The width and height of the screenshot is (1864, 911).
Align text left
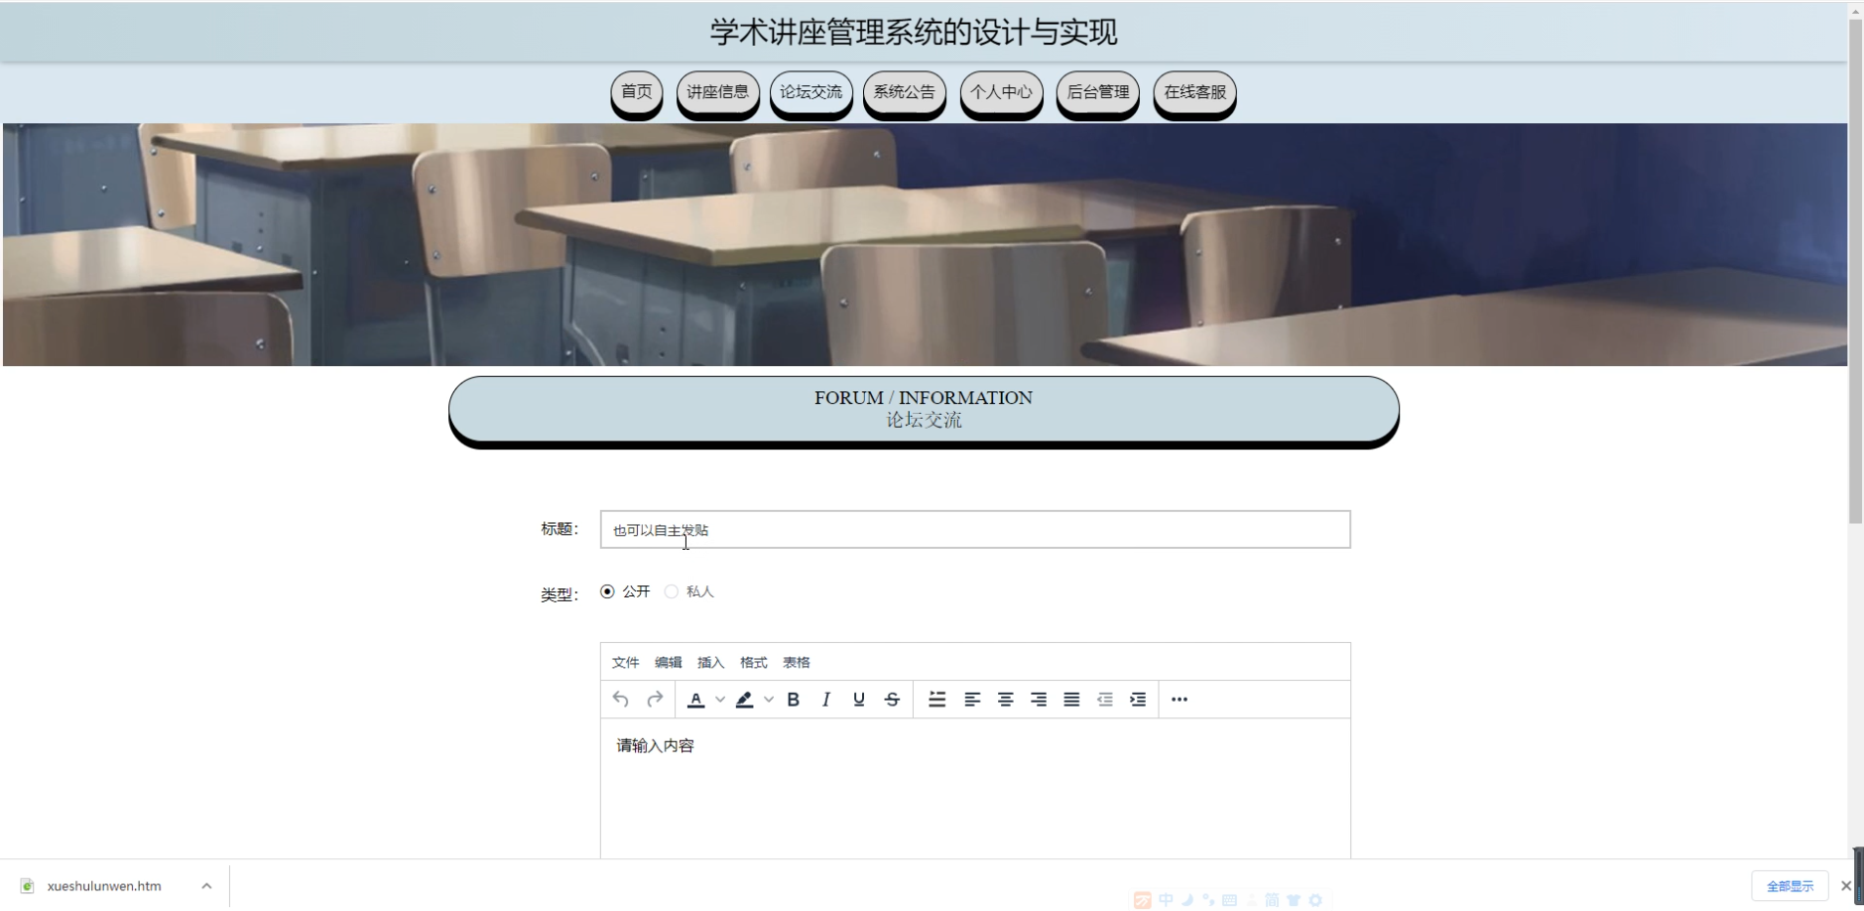tap(972, 700)
